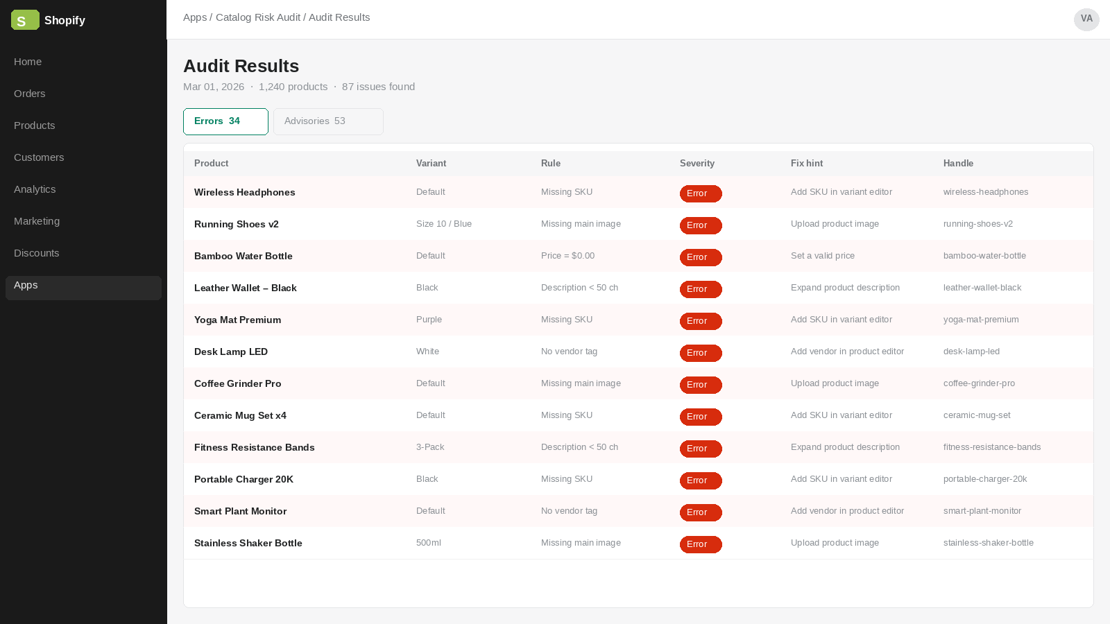Click Error badge for Portable Charger 20K
The image size is (1110, 624).
click(701, 480)
